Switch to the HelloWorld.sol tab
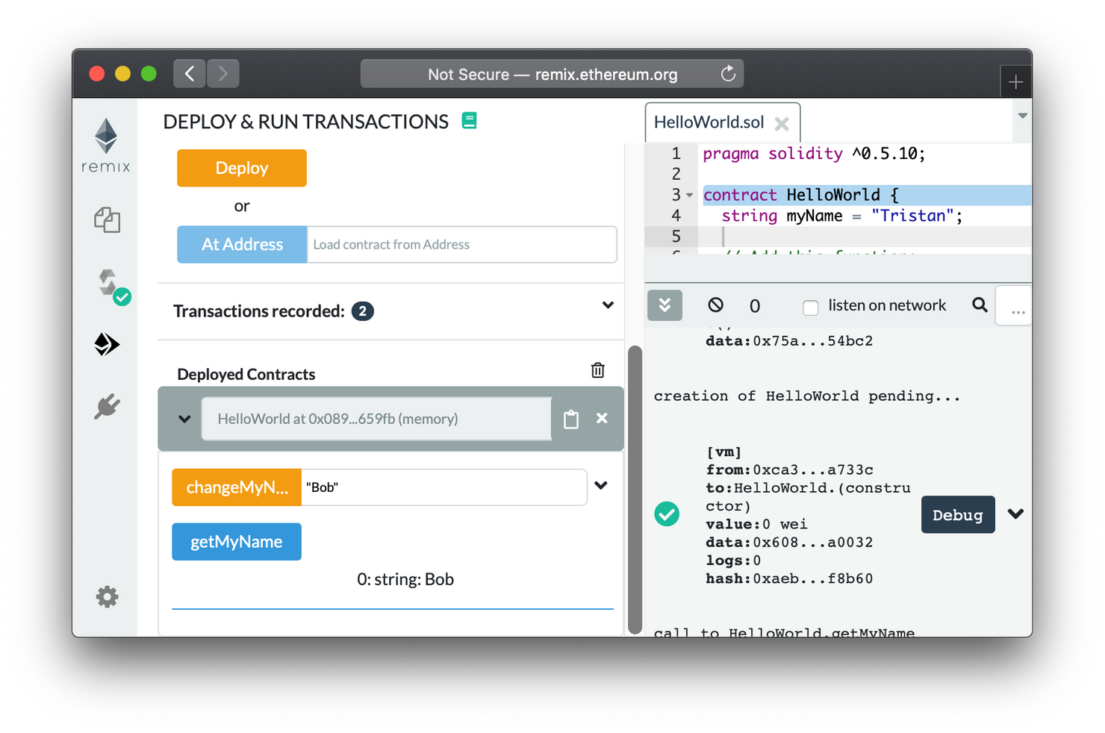 pyautogui.click(x=709, y=122)
